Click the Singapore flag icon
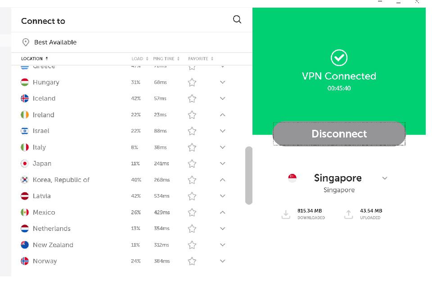Screen dimensions: 432x288 click(292, 178)
